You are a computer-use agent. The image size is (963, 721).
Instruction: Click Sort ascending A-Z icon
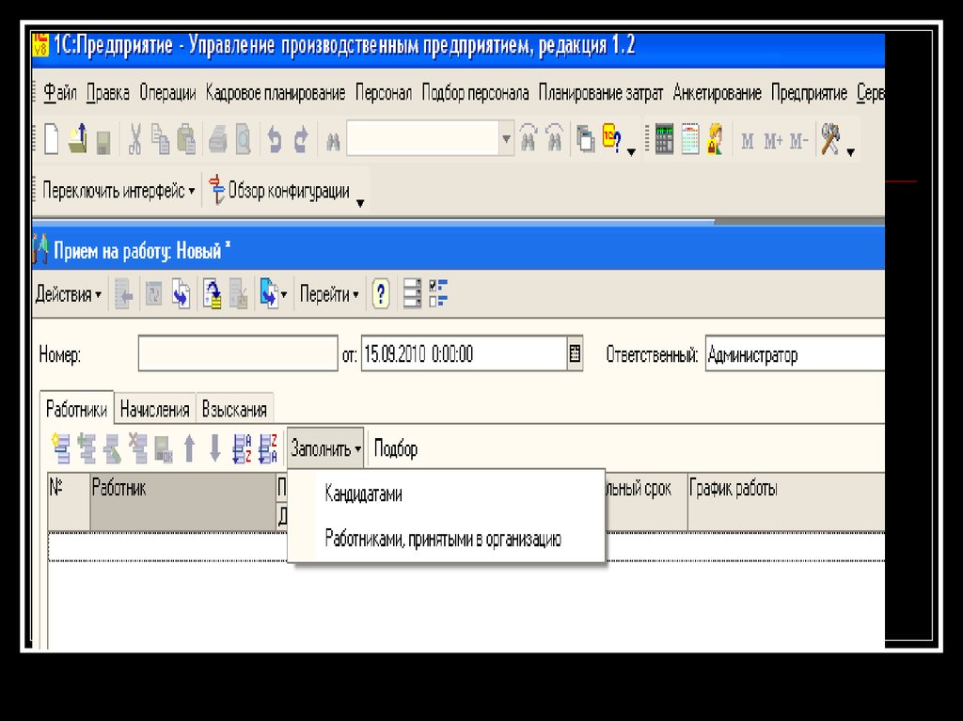242,449
